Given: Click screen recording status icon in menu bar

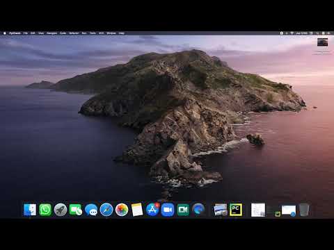Looking at the screenshot, I should tap(282, 33).
